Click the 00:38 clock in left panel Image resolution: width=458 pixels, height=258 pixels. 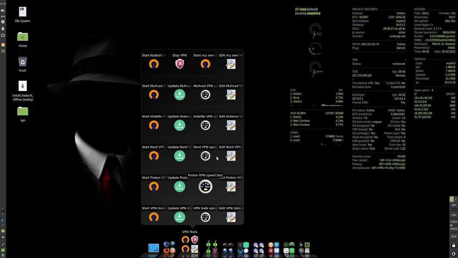3,4
